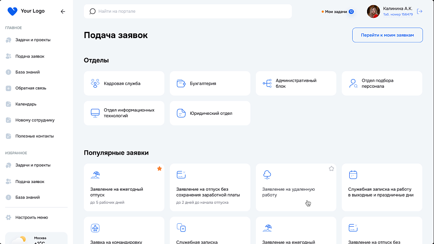The width and height of the screenshot is (434, 244).
Task: Click the cloud icon on Заявление на удаленную работу
Action: click(x=267, y=174)
